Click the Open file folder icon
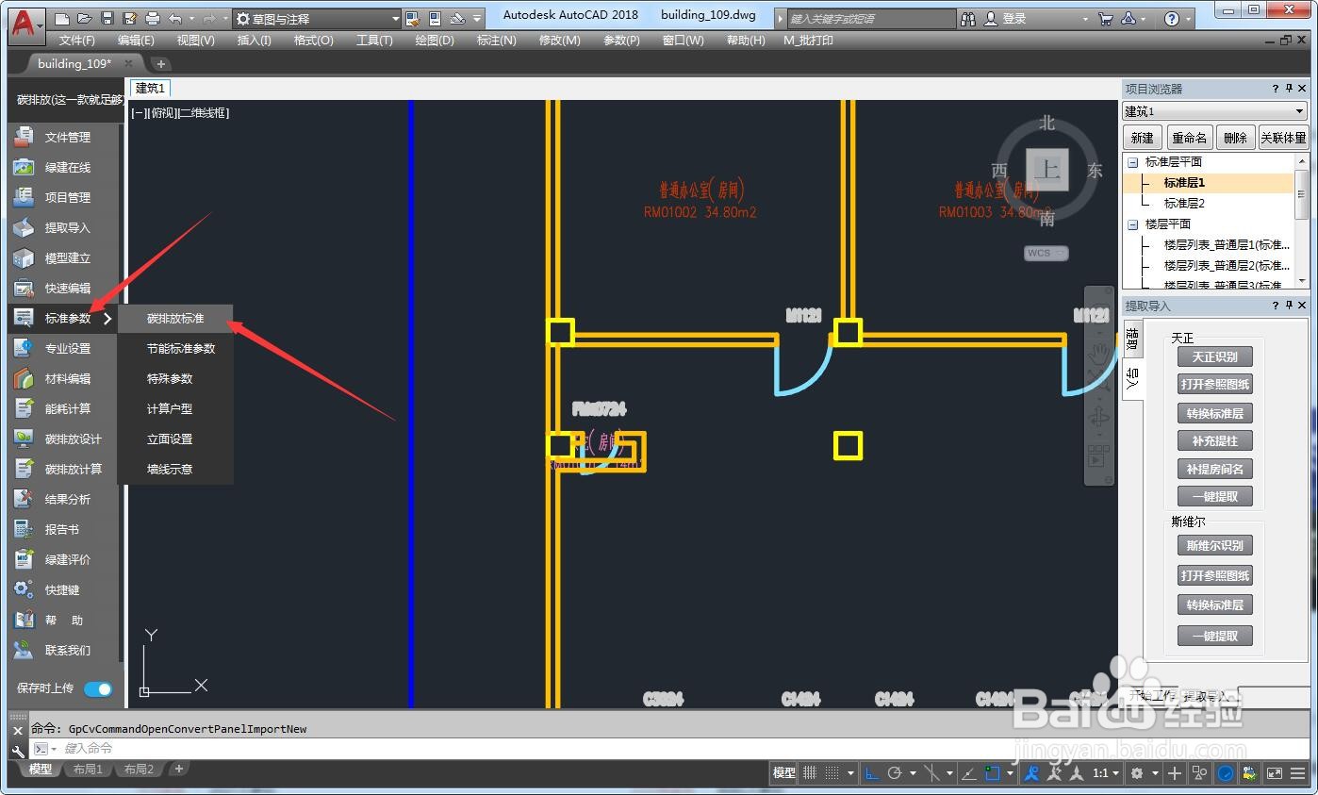The image size is (1318, 795). [85, 18]
